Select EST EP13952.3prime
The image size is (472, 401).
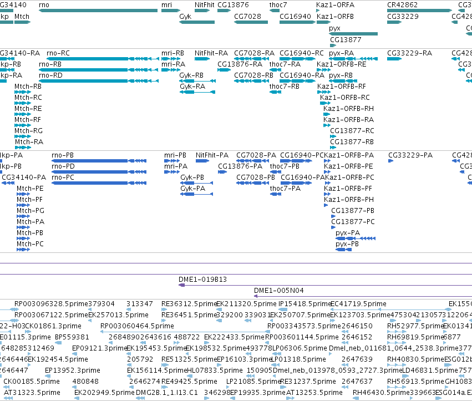(73, 370)
